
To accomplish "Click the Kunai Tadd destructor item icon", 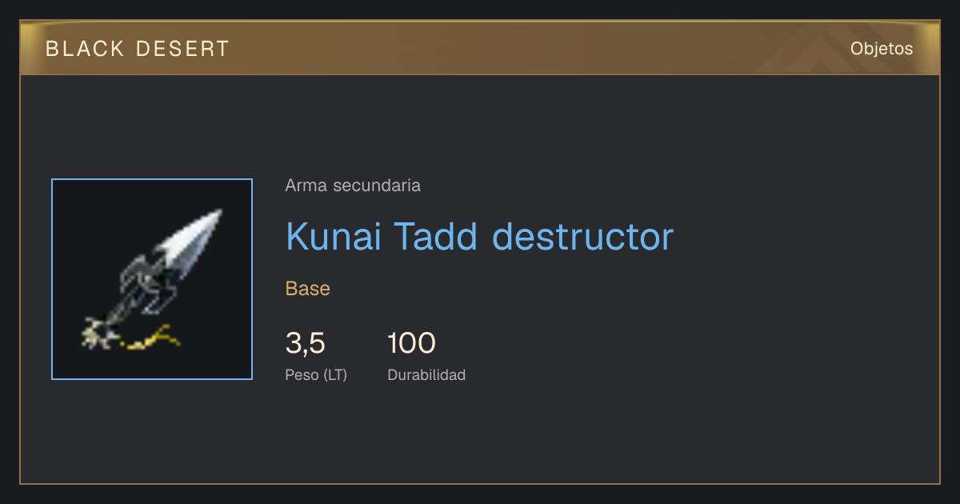I will [x=152, y=279].
